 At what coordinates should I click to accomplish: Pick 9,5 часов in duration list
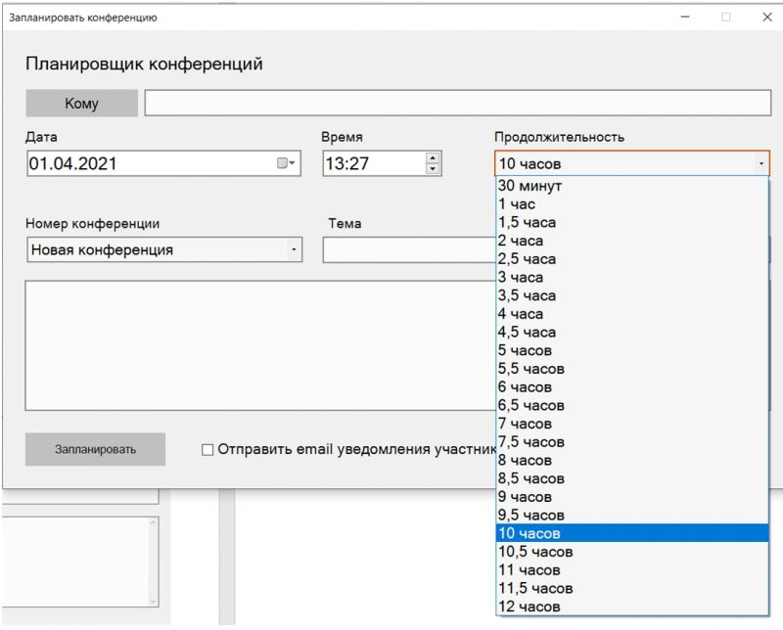(632, 516)
